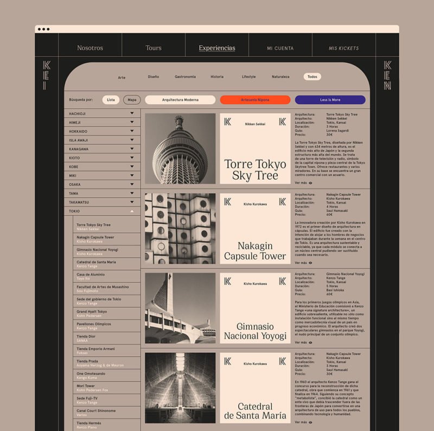Viewport: 434px width, 431px height.
Task: Go to MI CUENTA in the top menu
Action: point(280,48)
